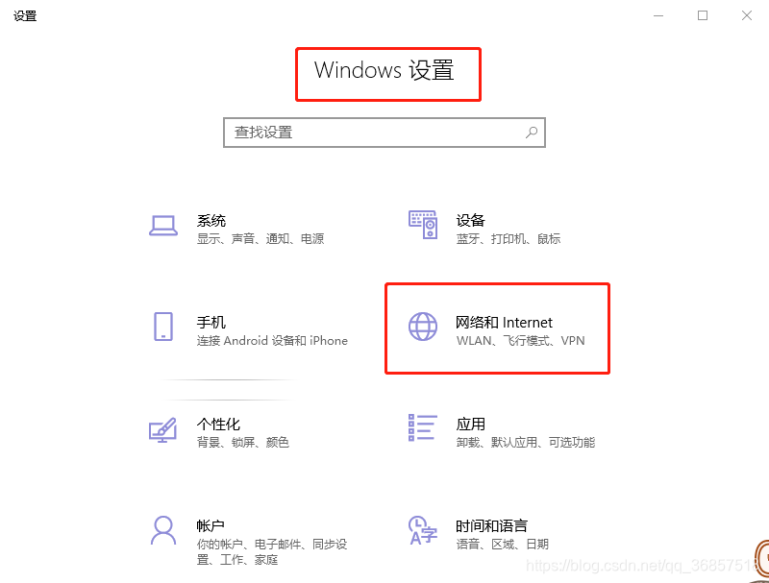Viewport: 769px width, 583px height.
Task: Select the Network and Internet globe icon
Action: tap(423, 327)
